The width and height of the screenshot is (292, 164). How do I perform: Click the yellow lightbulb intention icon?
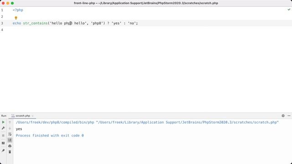pyautogui.click(x=16, y=18)
